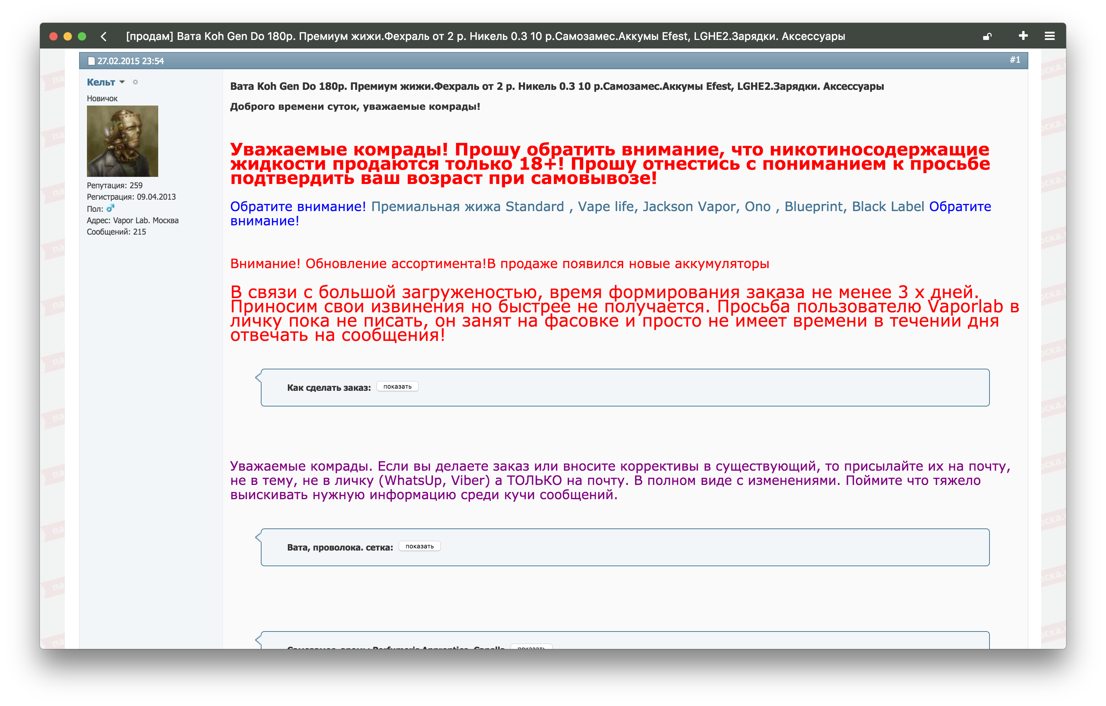Click the offline status circle next to Кельт
Viewport: 1106px width, 706px height.
(x=135, y=82)
